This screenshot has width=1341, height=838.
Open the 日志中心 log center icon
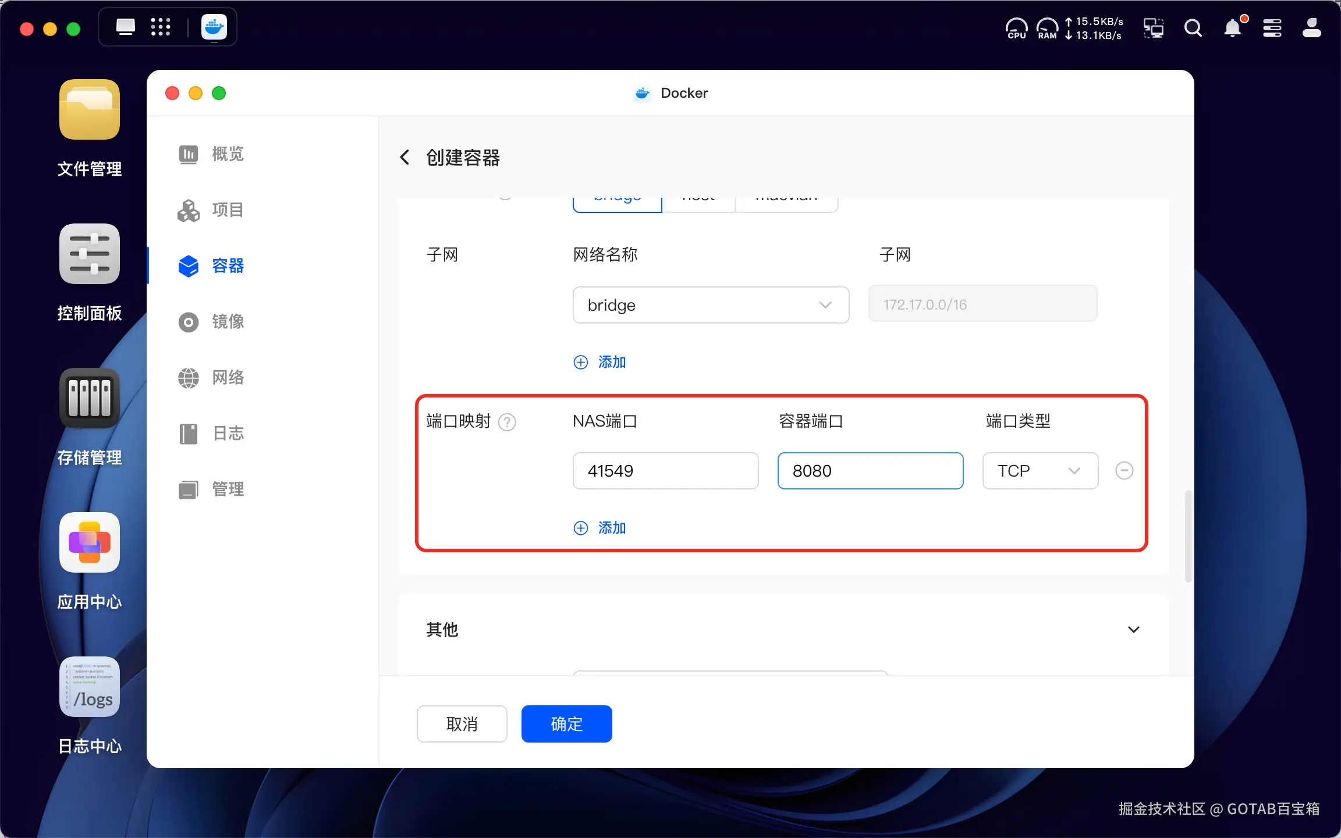89,687
